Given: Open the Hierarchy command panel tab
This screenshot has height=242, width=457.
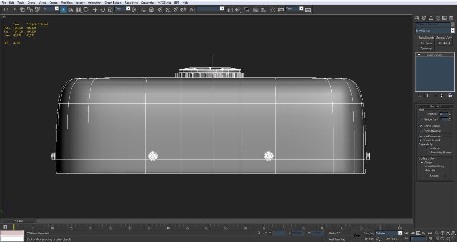Looking at the screenshot, I should point(432,17).
